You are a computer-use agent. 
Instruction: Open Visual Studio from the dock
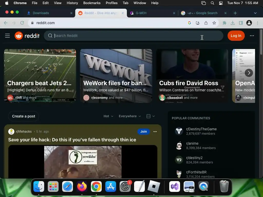174,186
